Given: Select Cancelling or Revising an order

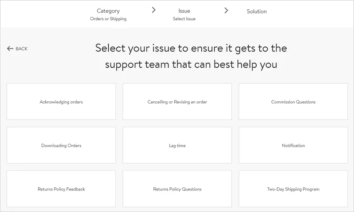Looking at the screenshot, I should [x=177, y=102].
